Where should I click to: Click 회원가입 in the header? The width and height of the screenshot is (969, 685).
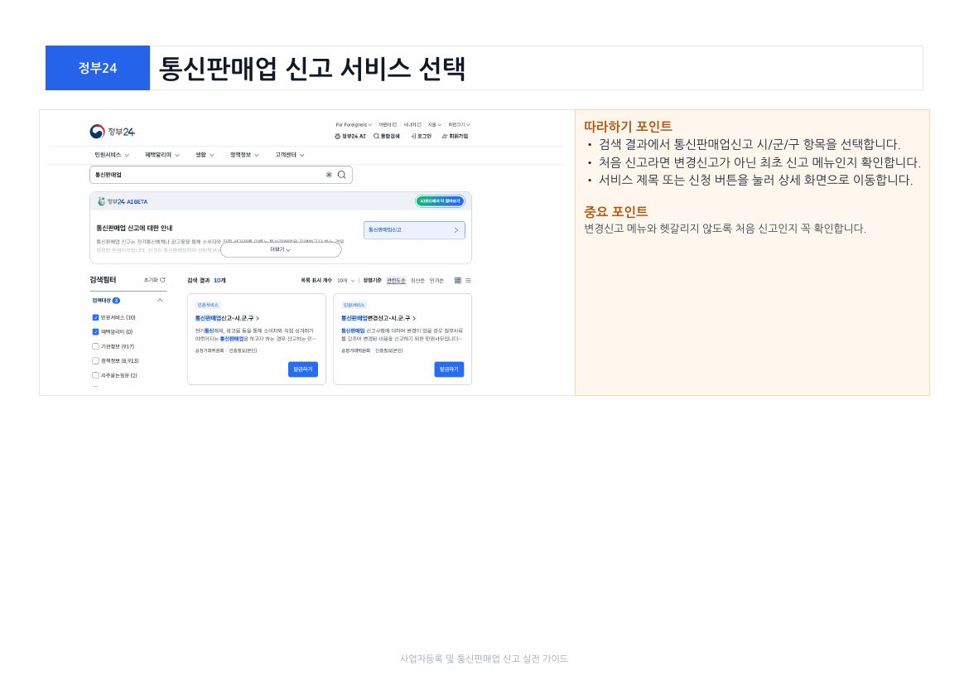[x=456, y=136]
